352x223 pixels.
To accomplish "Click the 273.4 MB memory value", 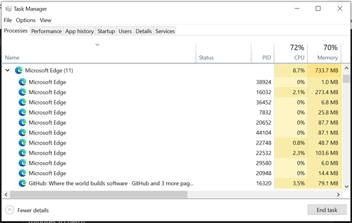I will click(x=327, y=92).
